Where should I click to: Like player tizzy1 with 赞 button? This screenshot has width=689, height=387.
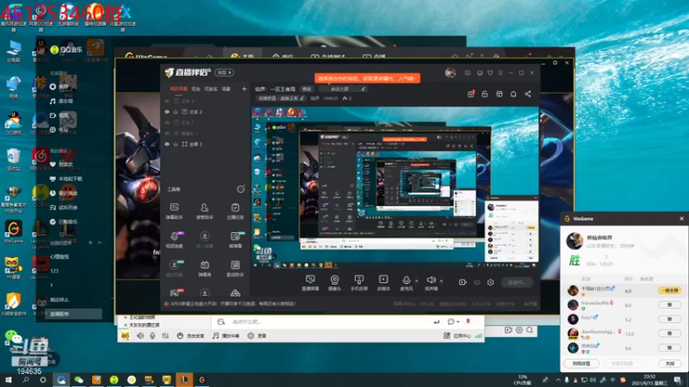pyautogui.click(x=669, y=319)
